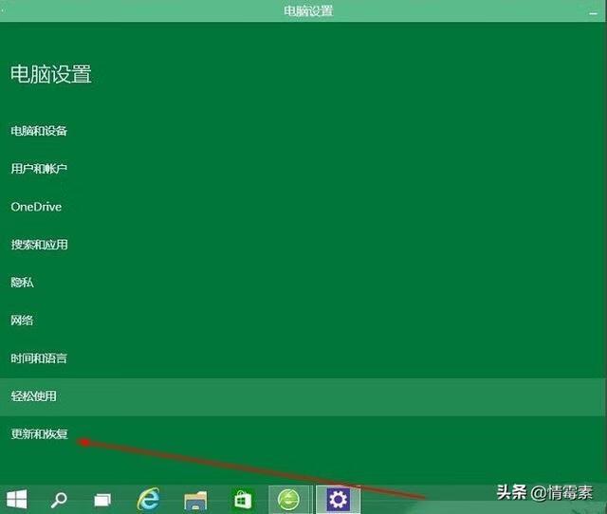
Task: Select the PC settings gear icon
Action: pyautogui.click(x=338, y=499)
